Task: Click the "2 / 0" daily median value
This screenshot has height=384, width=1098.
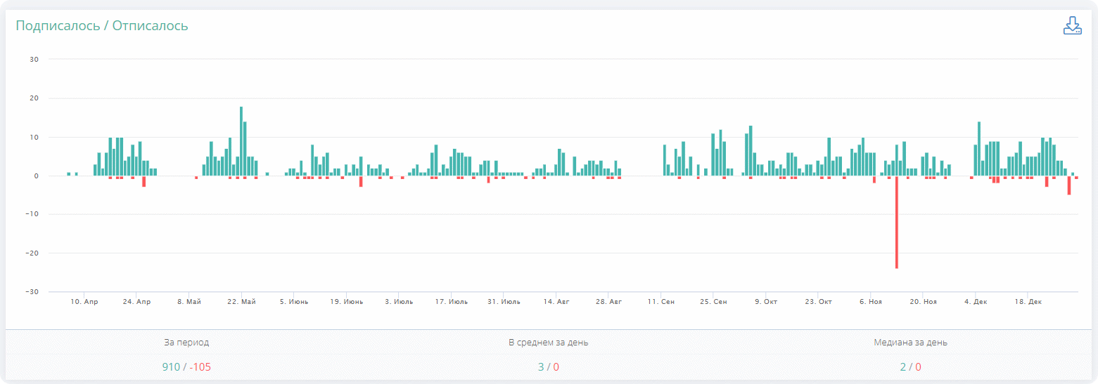Action: 910,367
